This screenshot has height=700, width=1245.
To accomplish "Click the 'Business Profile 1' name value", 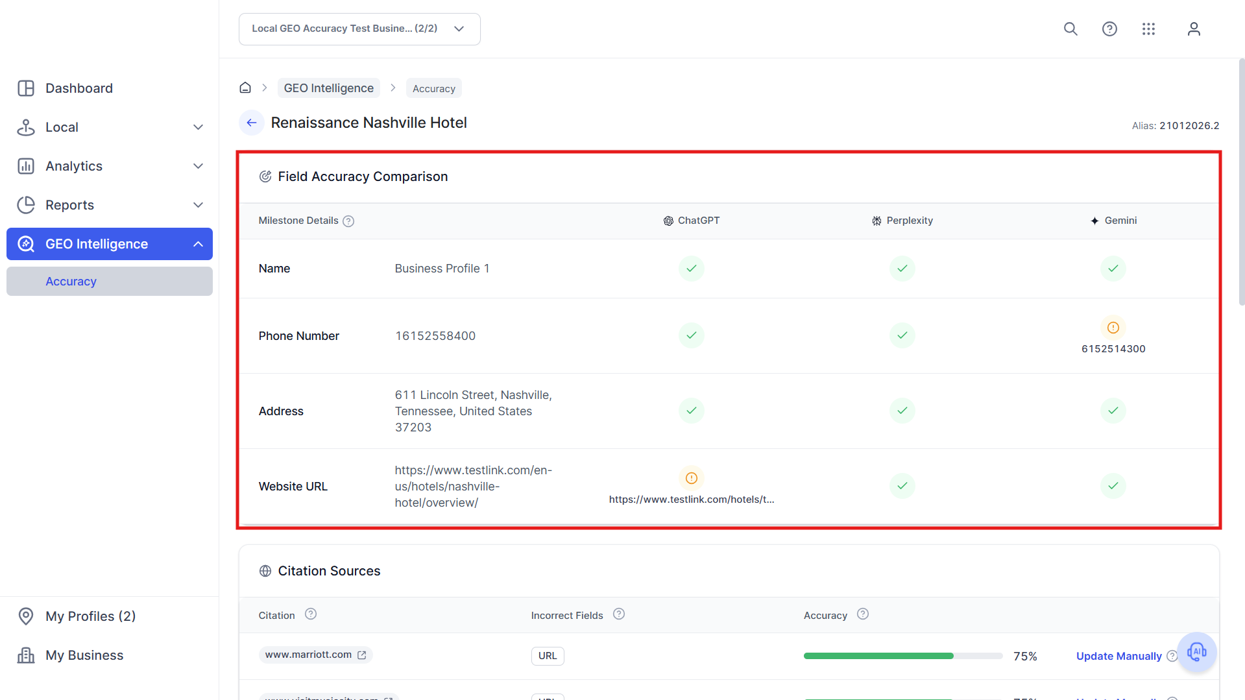I will [442, 269].
